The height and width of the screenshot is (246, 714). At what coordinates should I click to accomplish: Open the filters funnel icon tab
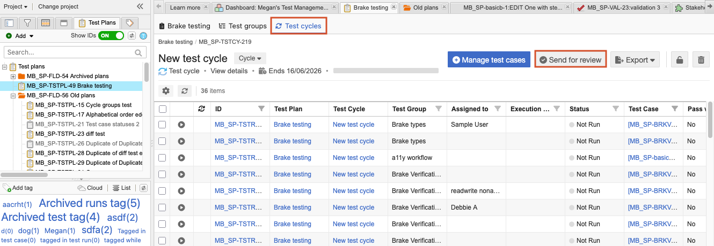click(27, 23)
